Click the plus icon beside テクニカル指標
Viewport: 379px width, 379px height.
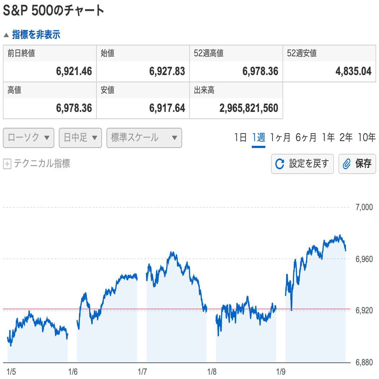tap(7, 164)
